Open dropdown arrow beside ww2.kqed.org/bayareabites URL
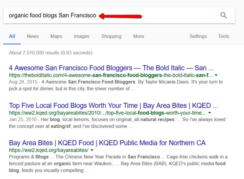This screenshot has height=179, width=244. click(92, 150)
